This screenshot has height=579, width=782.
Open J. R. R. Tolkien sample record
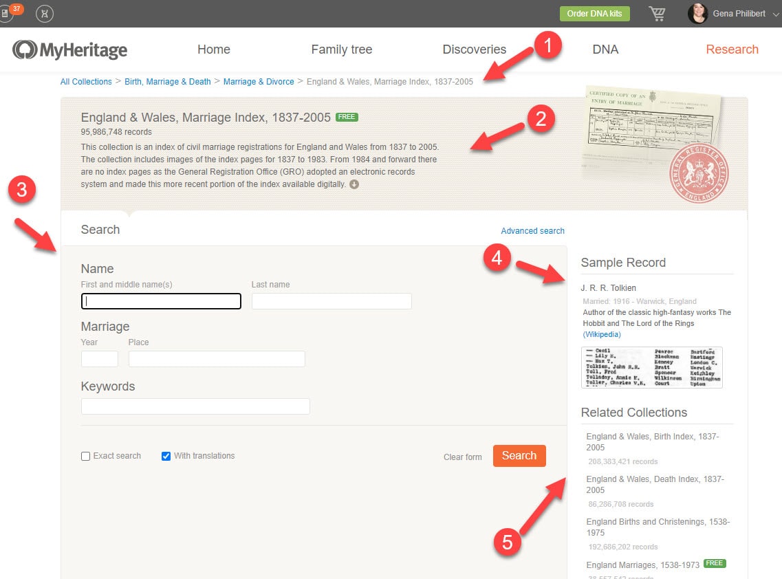point(609,288)
